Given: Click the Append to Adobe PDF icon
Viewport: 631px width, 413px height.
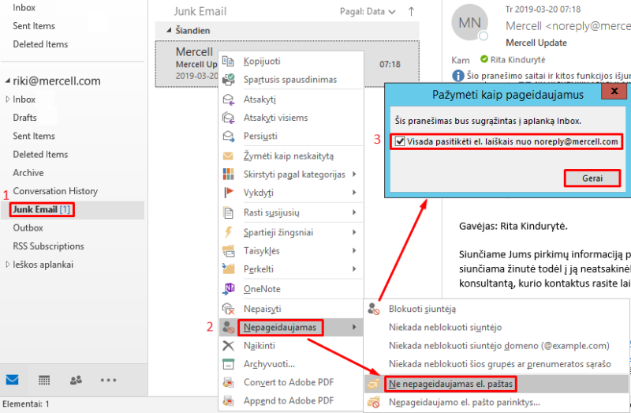Looking at the screenshot, I should 228,401.
